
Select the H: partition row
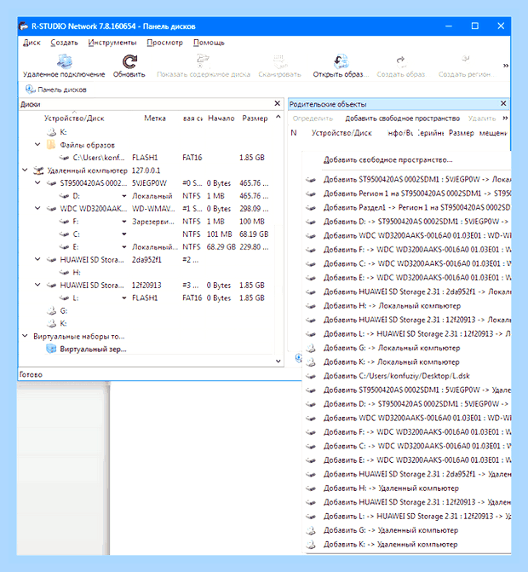146,273
